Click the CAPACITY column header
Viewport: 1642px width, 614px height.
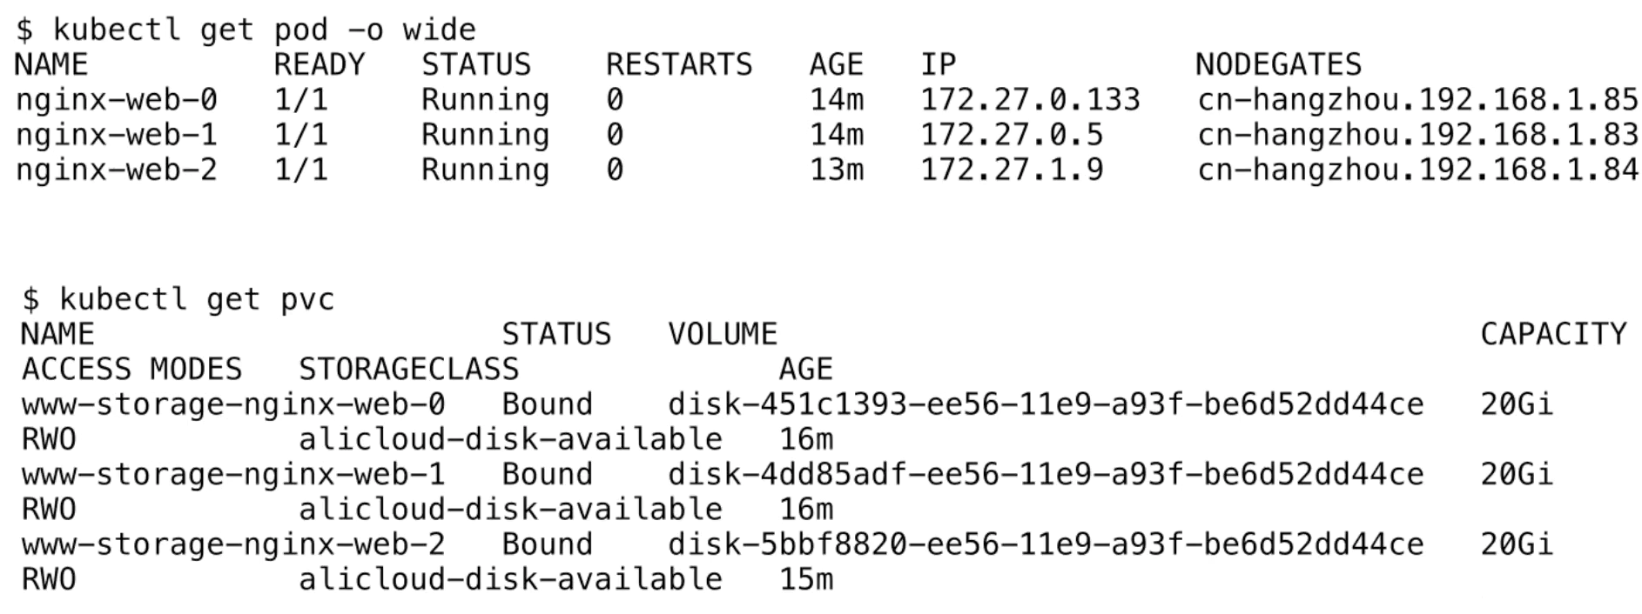(x=1553, y=335)
